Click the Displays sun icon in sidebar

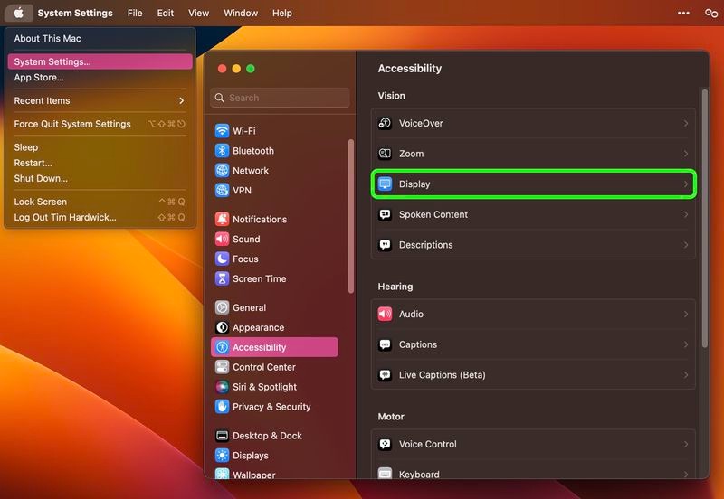[222, 456]
